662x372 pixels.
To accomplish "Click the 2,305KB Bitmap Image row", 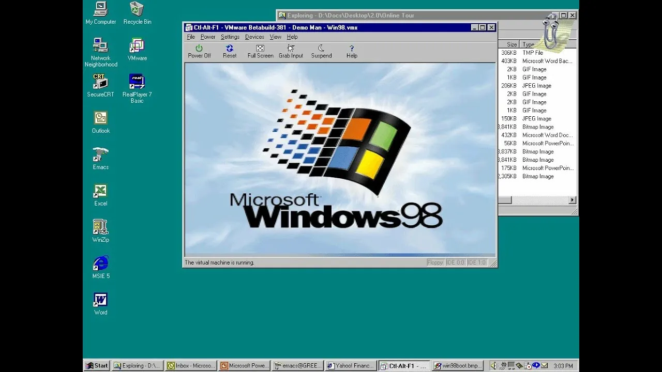I will click(537, 176).
